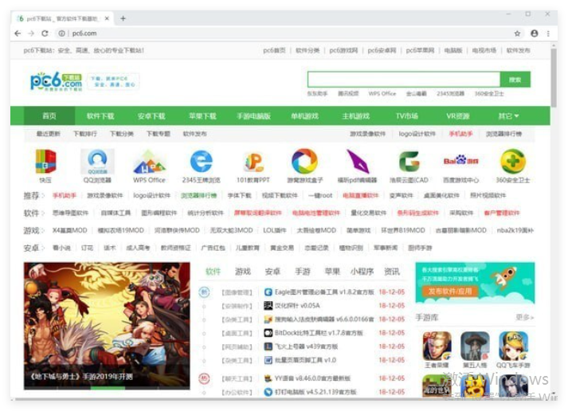Click the WPS Office hot search link

coord(382,93)
